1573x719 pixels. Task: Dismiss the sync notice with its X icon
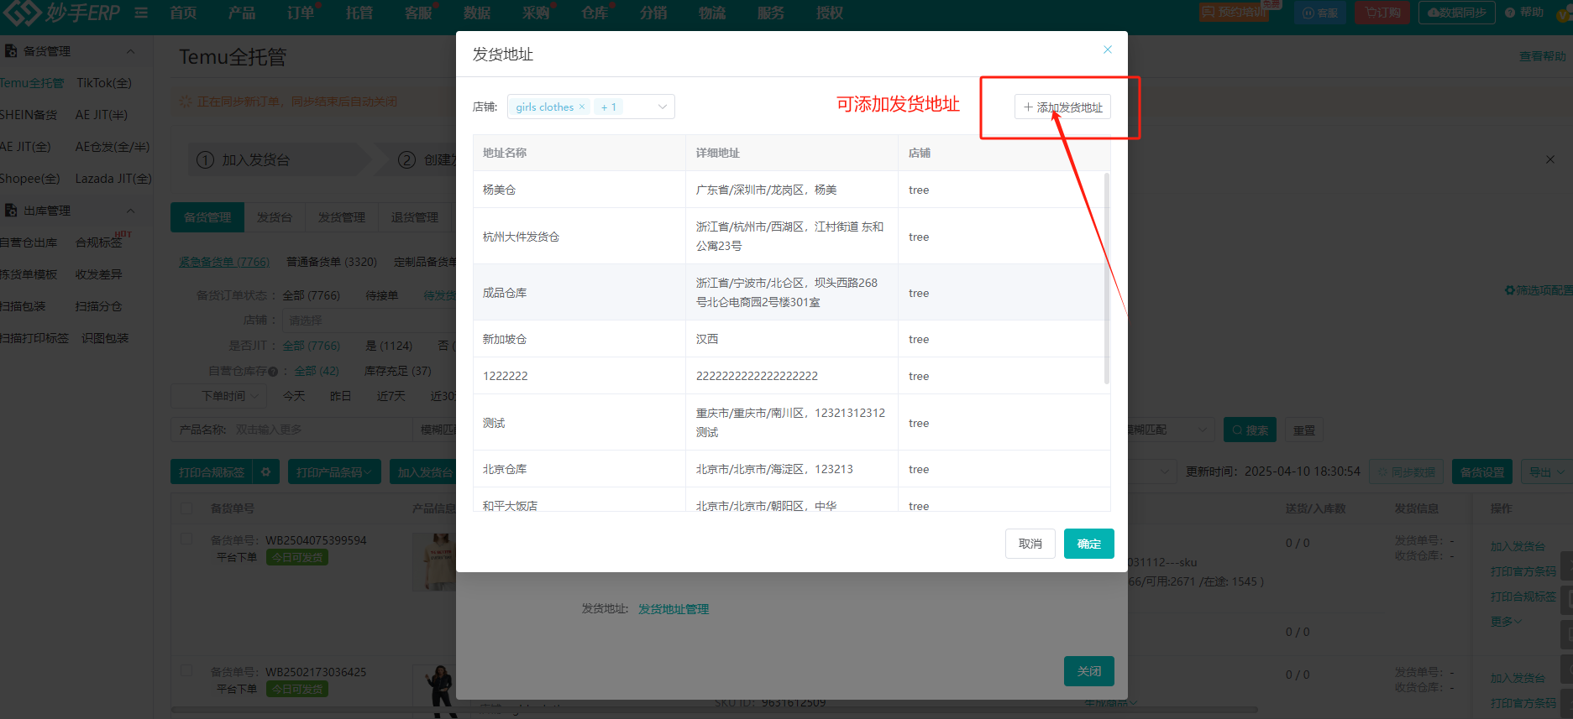click(1550, 159)
